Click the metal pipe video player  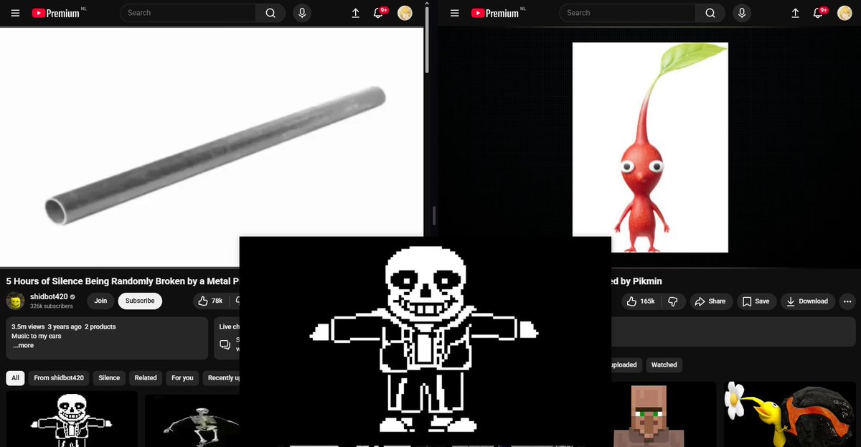tap(212, 147)
